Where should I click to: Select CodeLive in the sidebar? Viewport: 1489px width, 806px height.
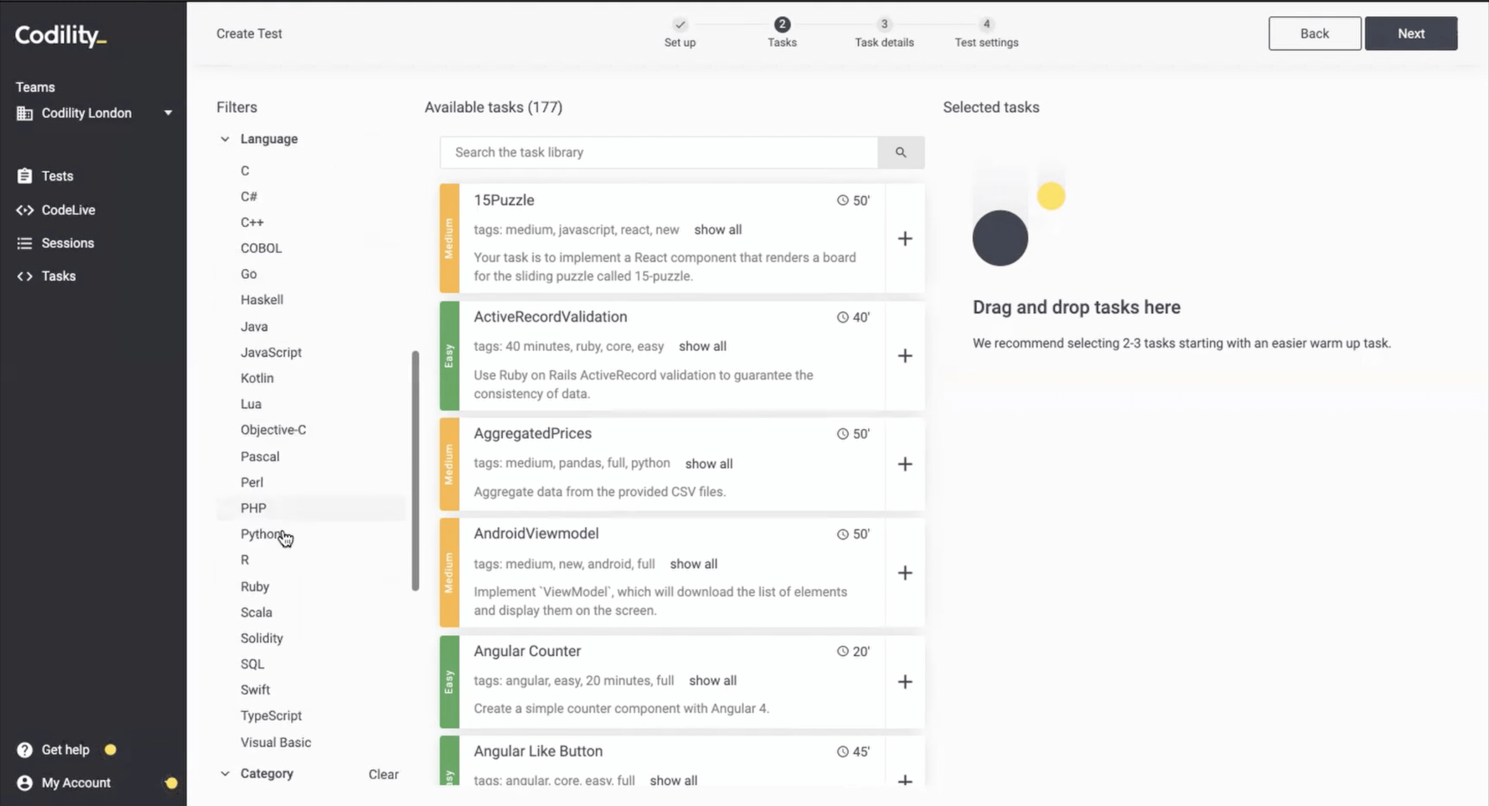pyautogui.click(x=68, y=210)
